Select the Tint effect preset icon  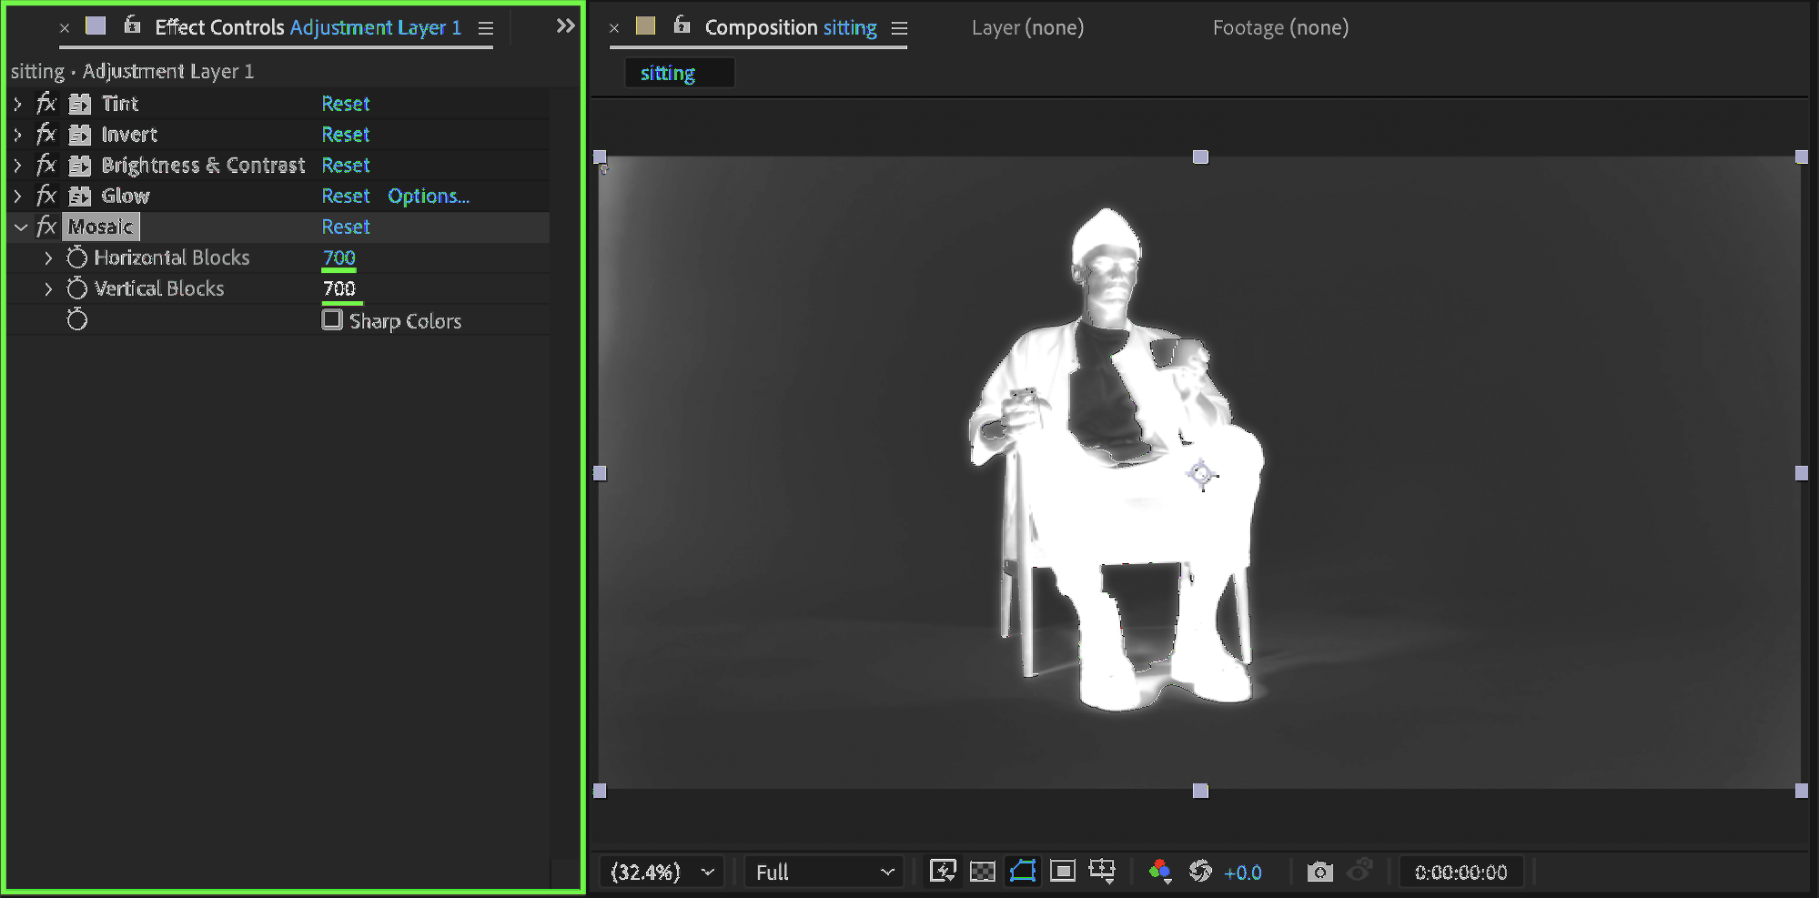80,104
